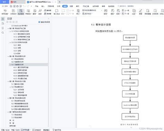Open the chapter panel icon below outline icon
The width and height of the screenshot is (164, 131).
(x=3, y=24)
